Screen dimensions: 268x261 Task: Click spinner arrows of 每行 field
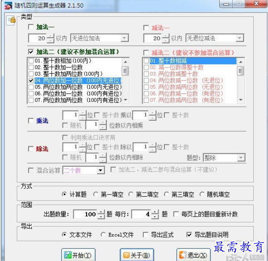pos(155,214)
